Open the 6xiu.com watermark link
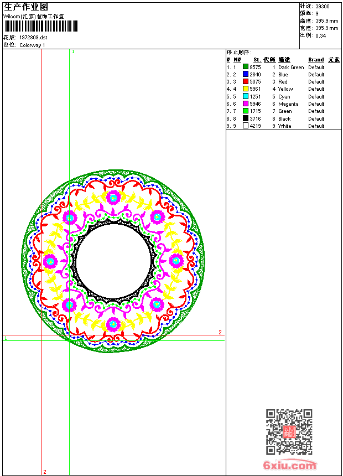343x476 pixels. pos(289,465)
